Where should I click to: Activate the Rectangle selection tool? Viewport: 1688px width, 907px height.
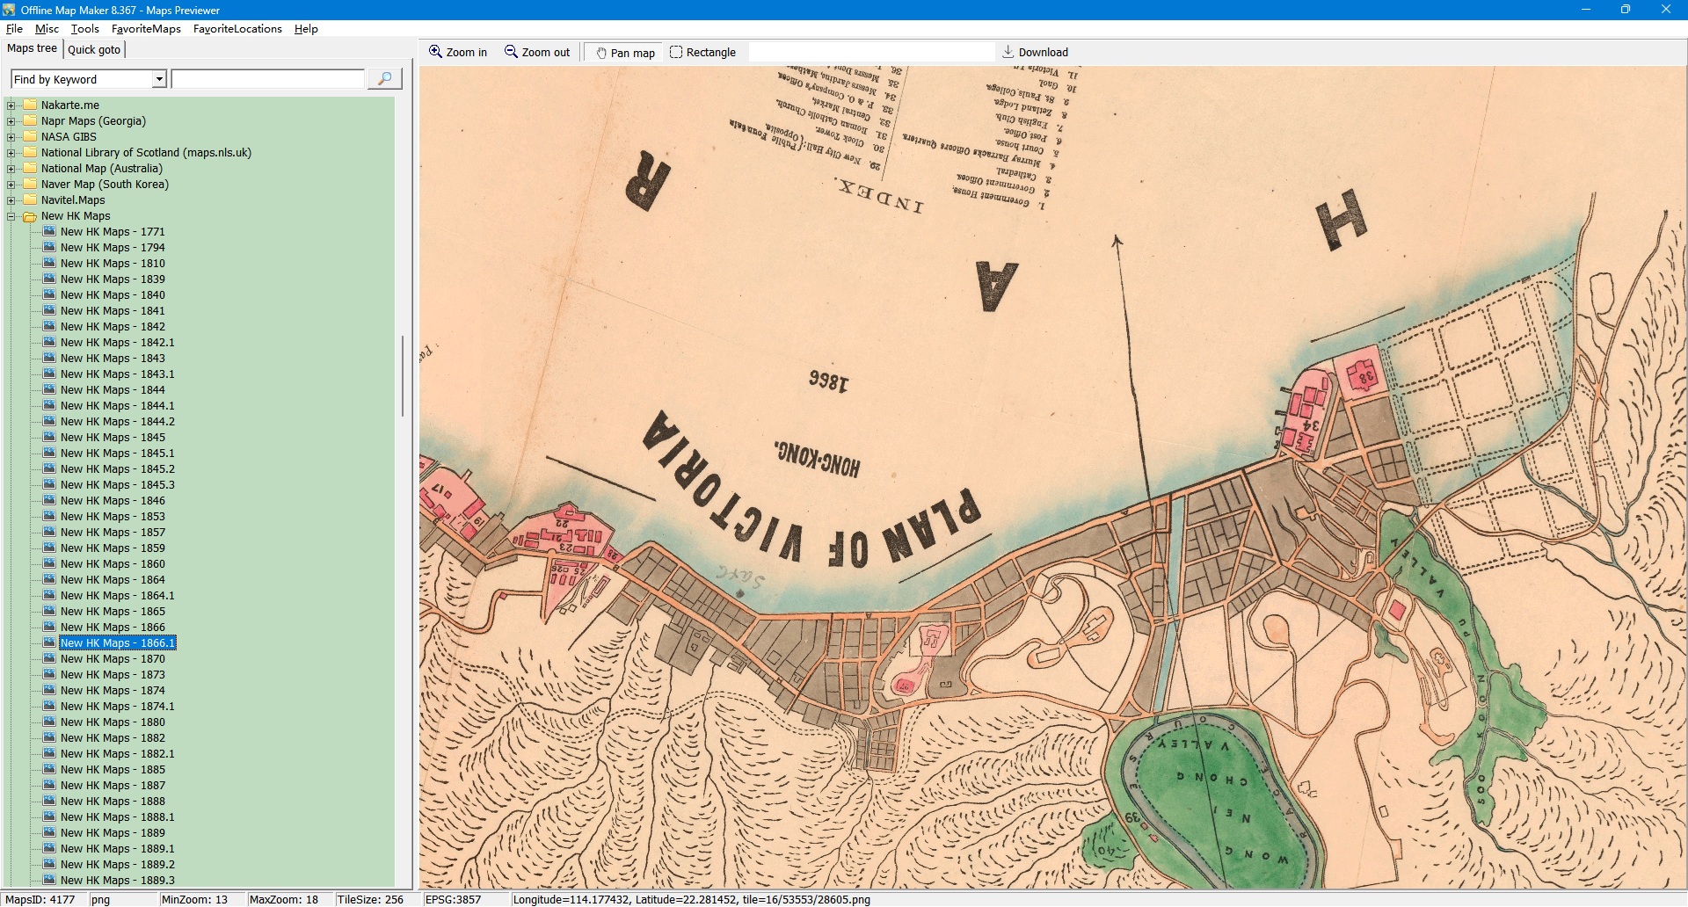coord(675,52)
